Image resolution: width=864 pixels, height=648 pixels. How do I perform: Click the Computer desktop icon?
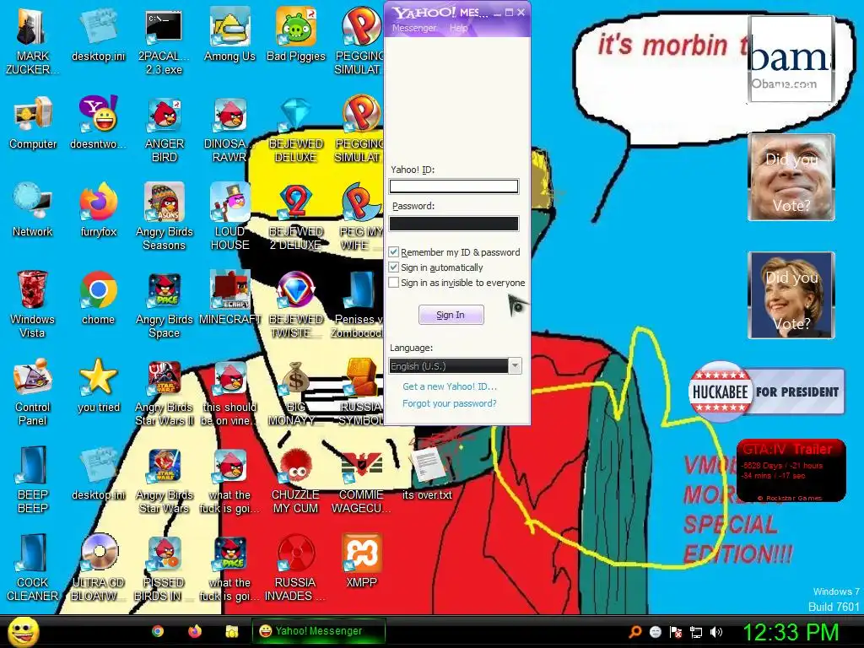pos(33,122)
